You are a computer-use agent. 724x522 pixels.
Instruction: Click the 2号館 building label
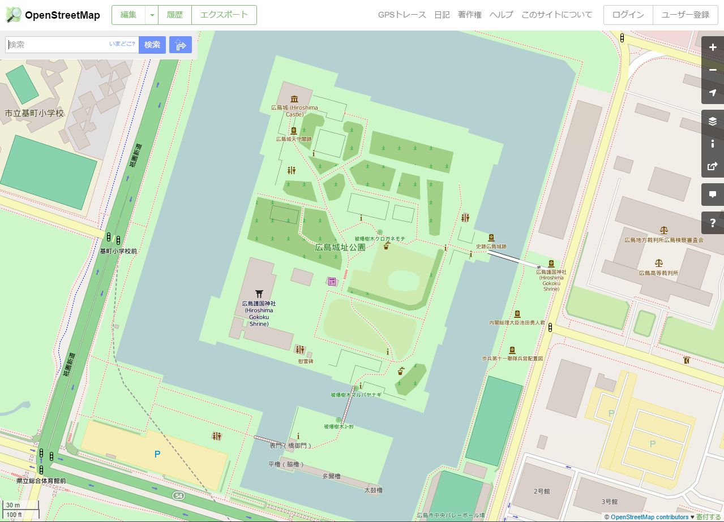(x=542, y=491)
